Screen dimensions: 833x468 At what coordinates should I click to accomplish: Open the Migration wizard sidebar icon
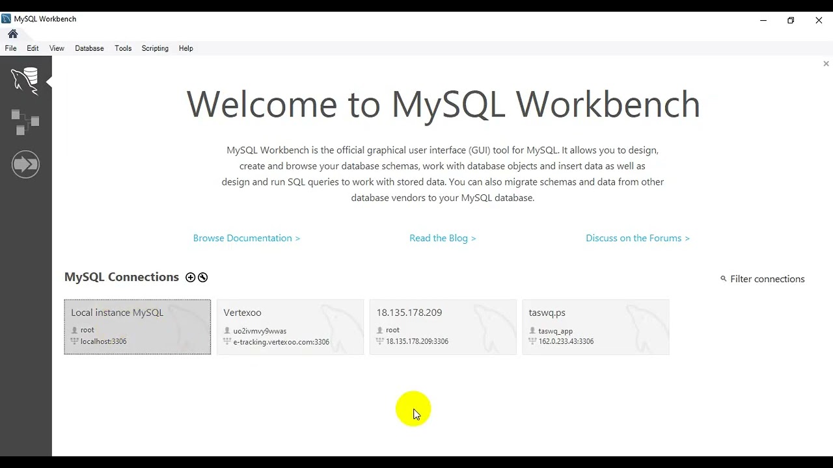[x=25, y=164]
